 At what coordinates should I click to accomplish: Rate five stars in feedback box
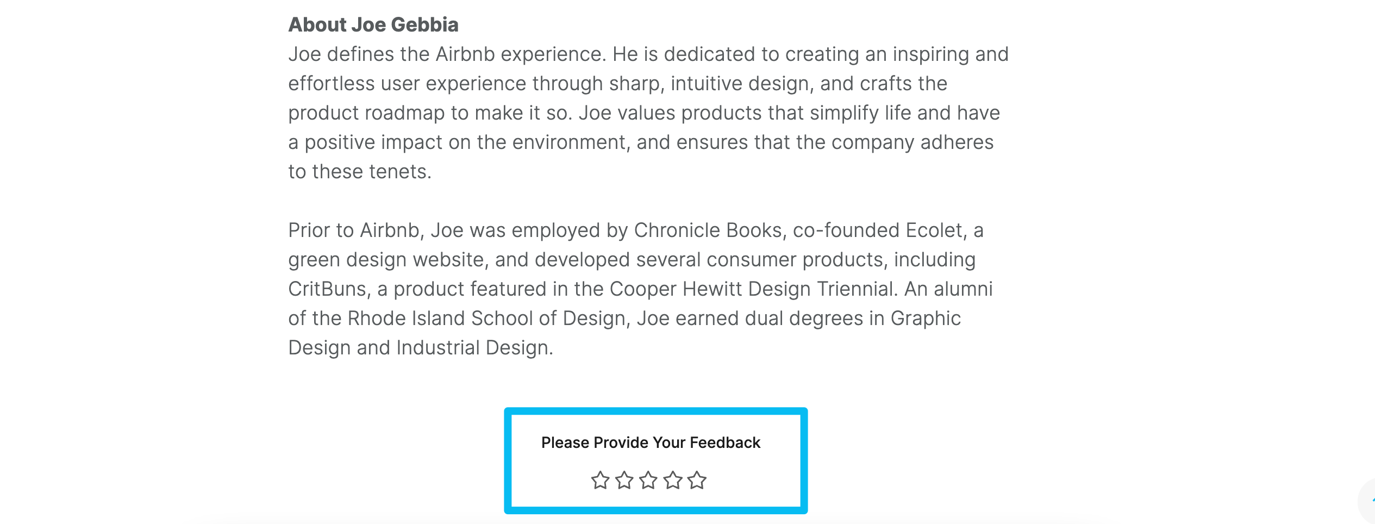[697, 481]
